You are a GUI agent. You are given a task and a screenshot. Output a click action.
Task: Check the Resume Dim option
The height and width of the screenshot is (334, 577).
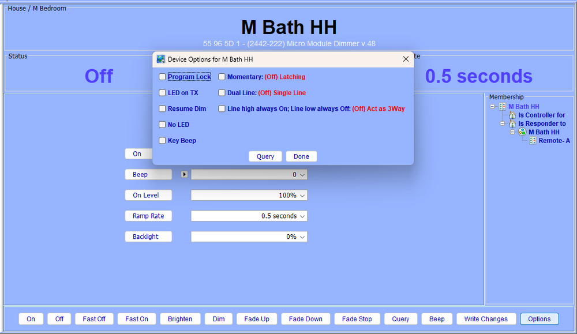[162, 108]
